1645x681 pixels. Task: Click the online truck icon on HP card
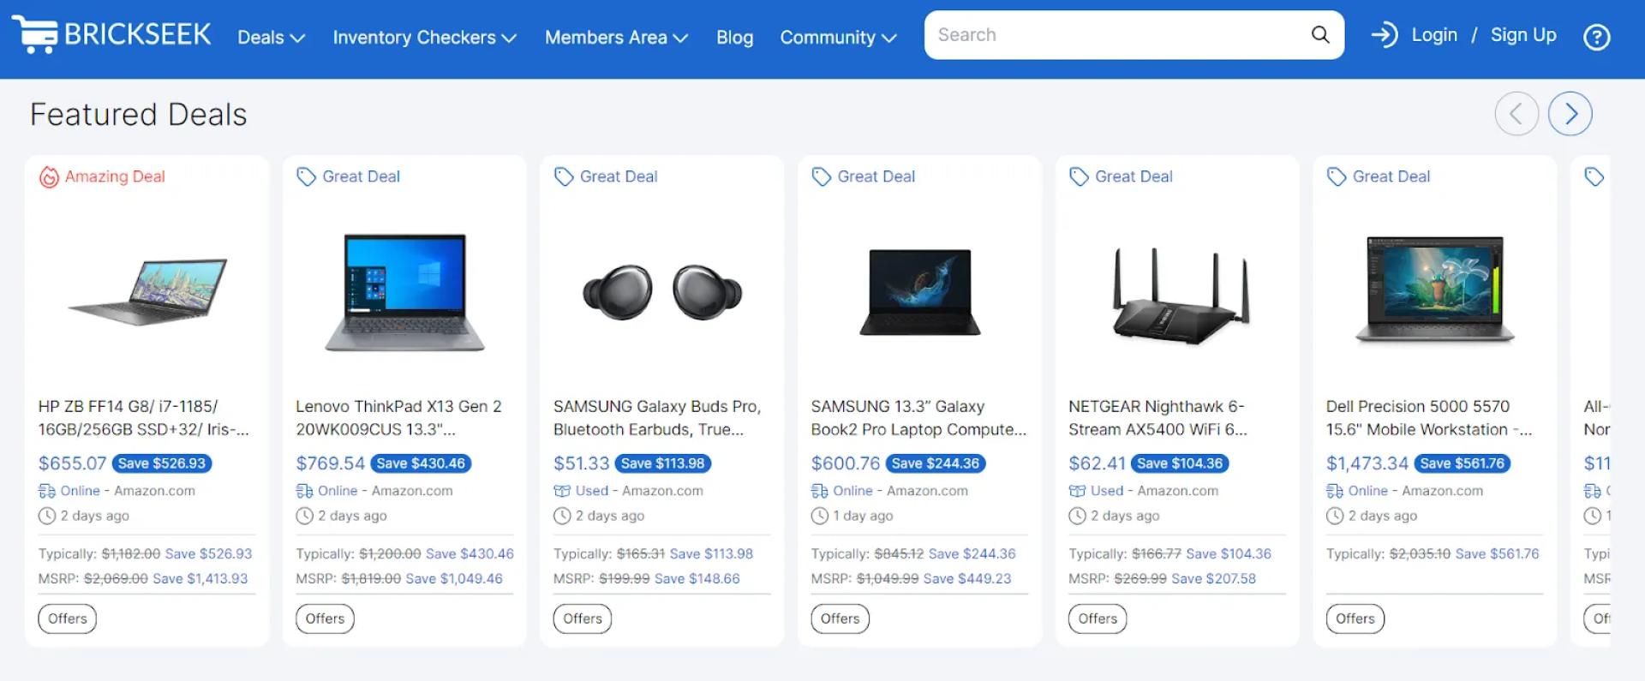47,491
